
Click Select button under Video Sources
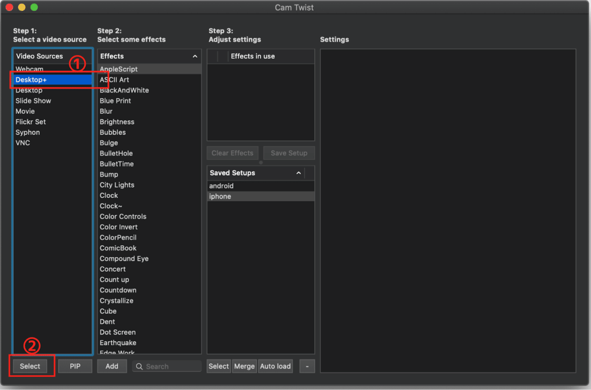click(x=30, y=366)
